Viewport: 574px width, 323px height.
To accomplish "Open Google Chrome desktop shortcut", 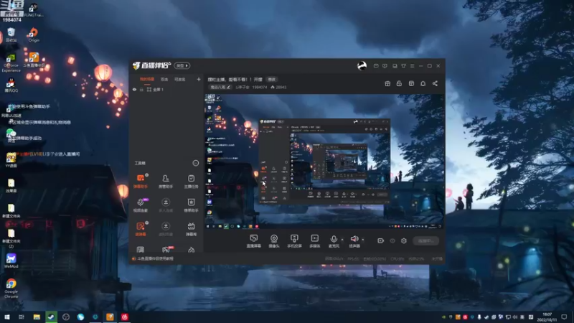I will [11, 289].
